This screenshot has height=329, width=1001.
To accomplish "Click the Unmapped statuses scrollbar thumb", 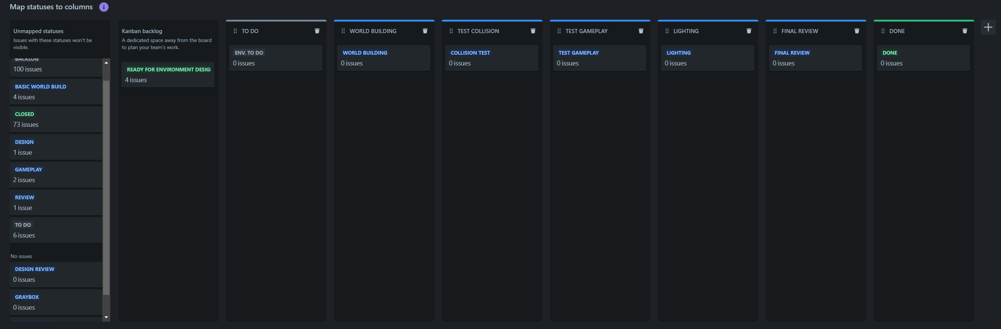I will click(x=106, y=187).
